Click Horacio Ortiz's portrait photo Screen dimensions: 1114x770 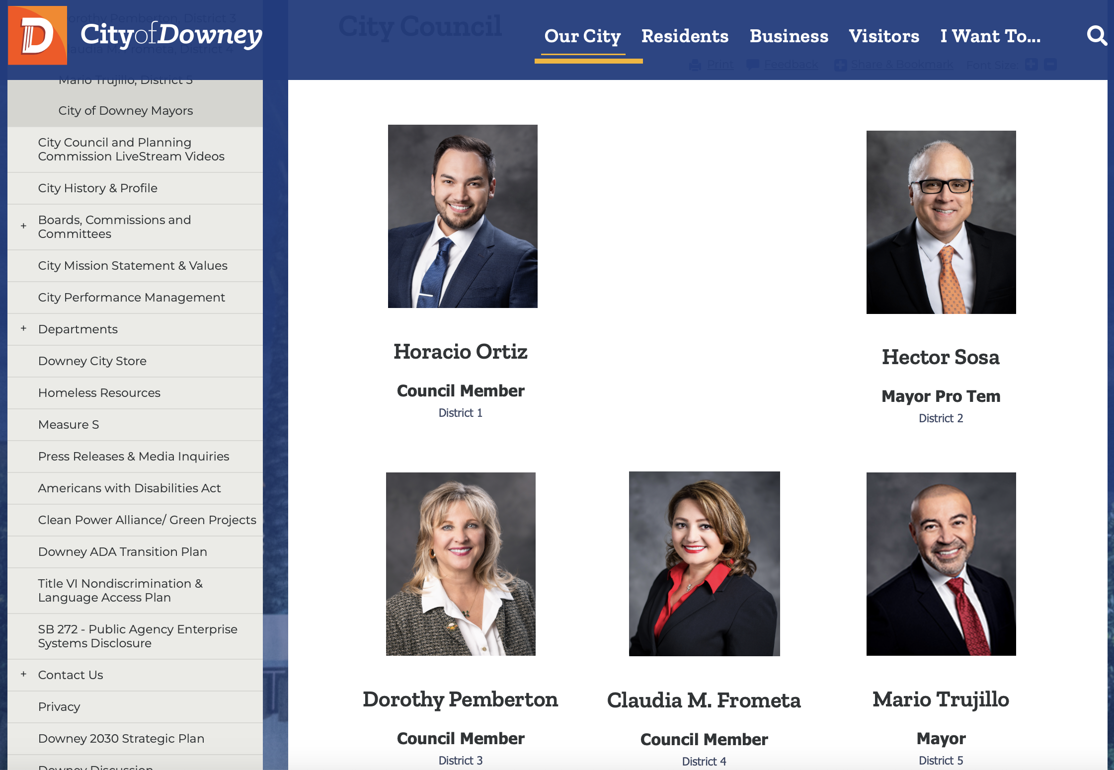click(x=462, y=216)
